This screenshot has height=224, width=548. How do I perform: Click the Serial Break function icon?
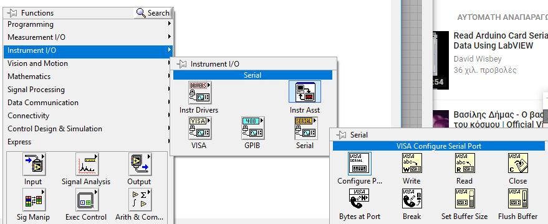point(412,199)
